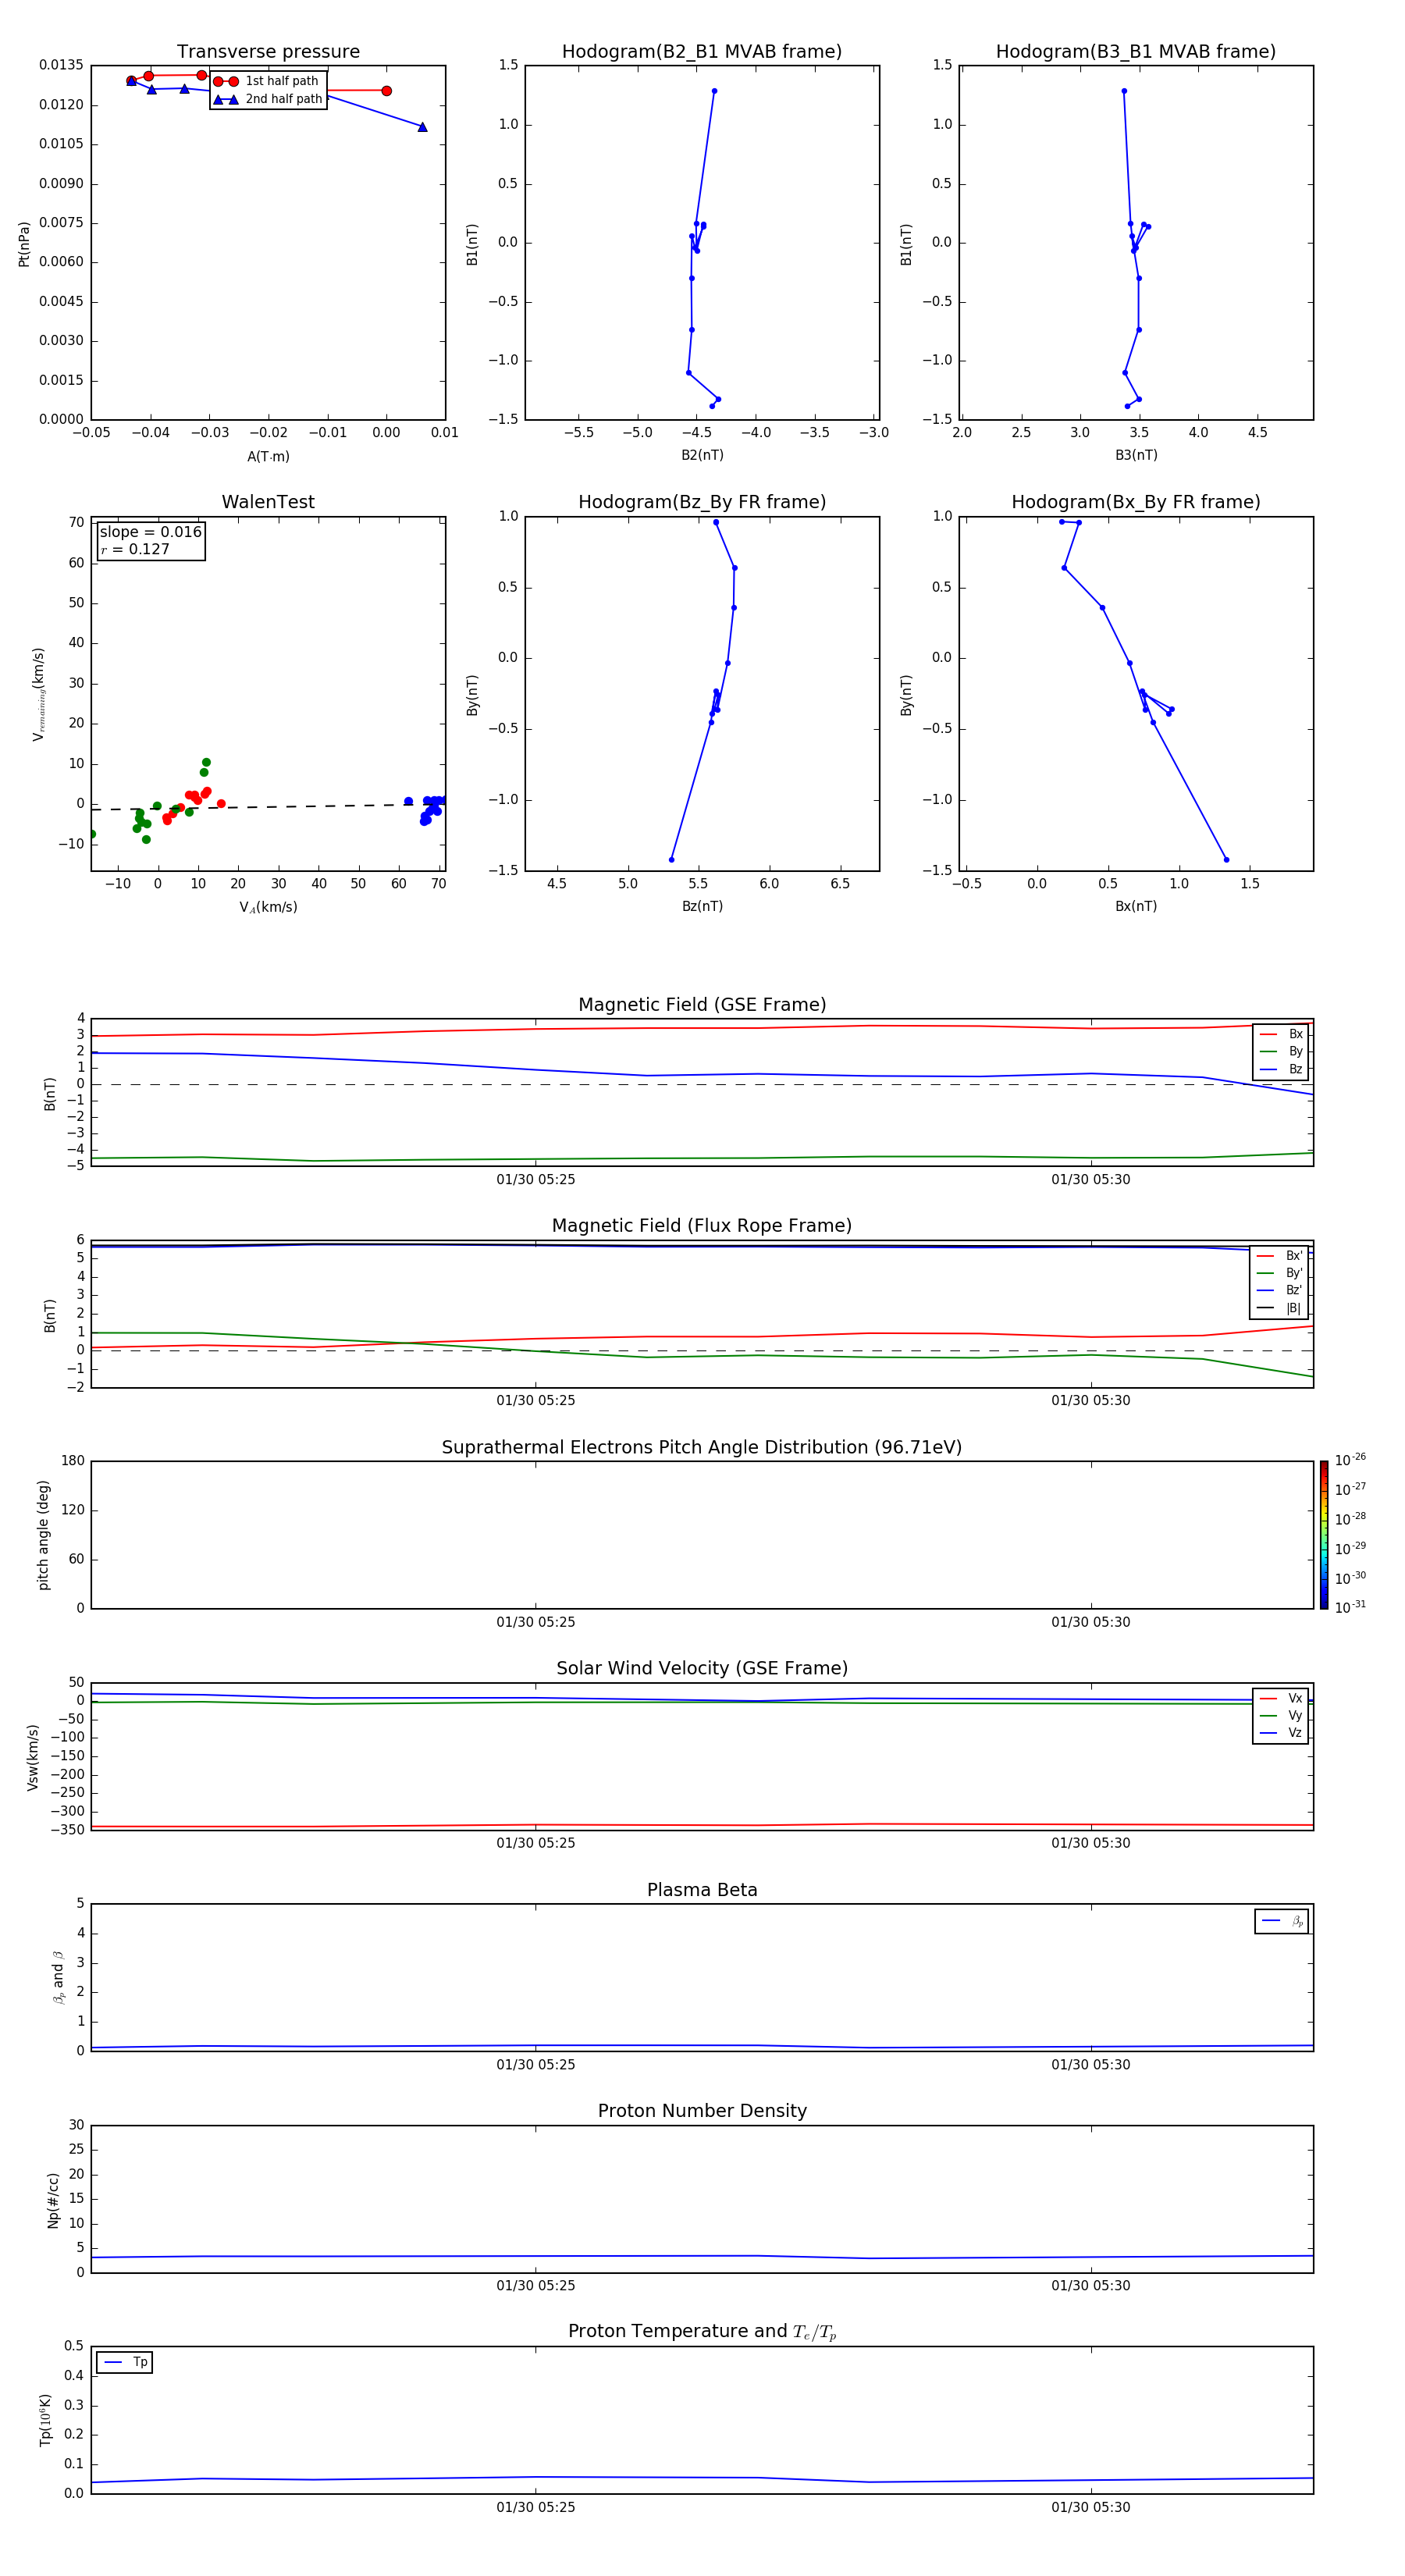Screen dimensions: 1405x2576
Task: Click the Tp legend entry in temperature plot
Action: click(124, 2362)
